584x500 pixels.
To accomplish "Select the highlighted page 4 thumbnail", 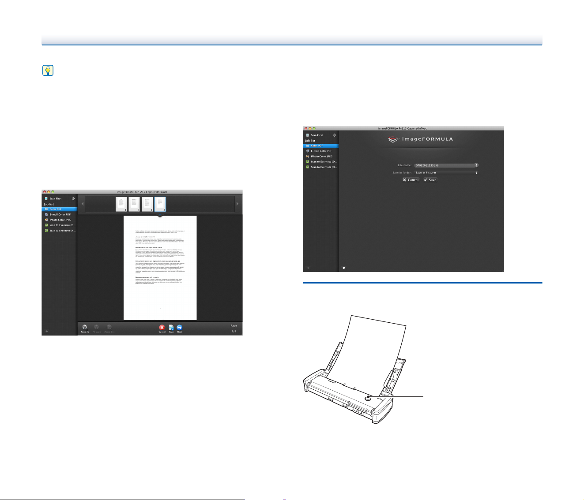I will point(160,204).
